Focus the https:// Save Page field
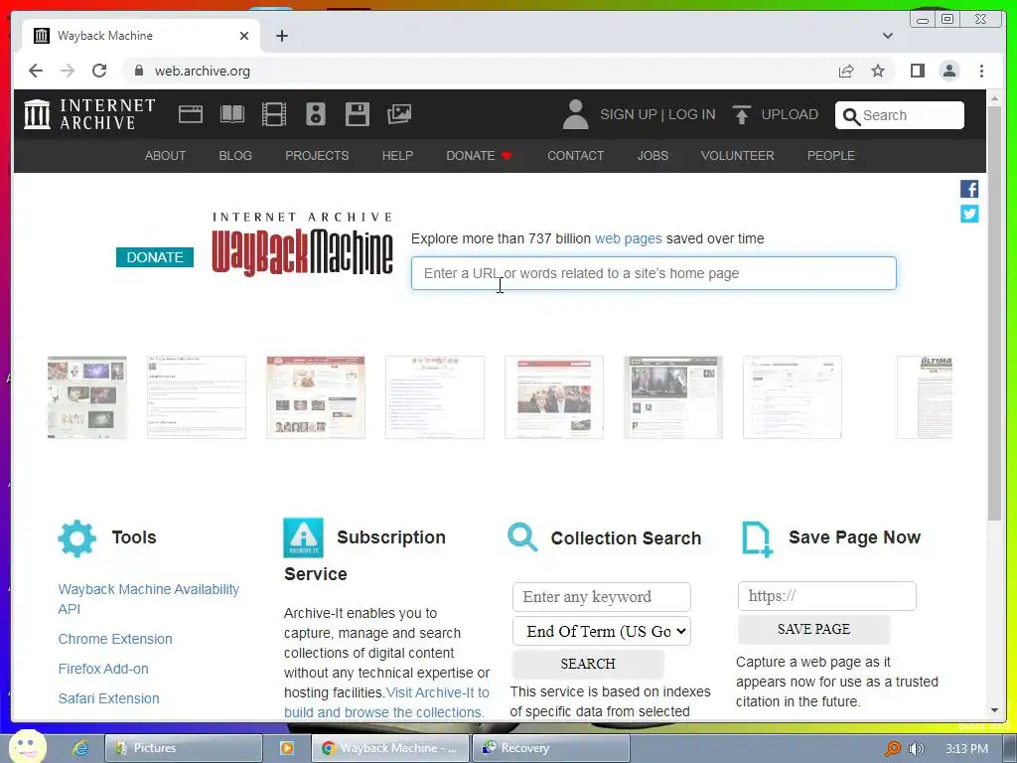The image size is (1017, 763). point(826,596)
